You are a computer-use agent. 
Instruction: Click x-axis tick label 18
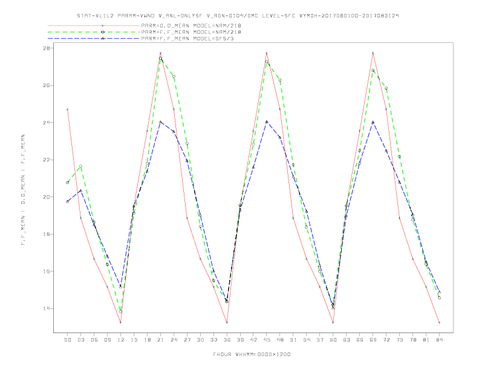[x=147, y=340]
